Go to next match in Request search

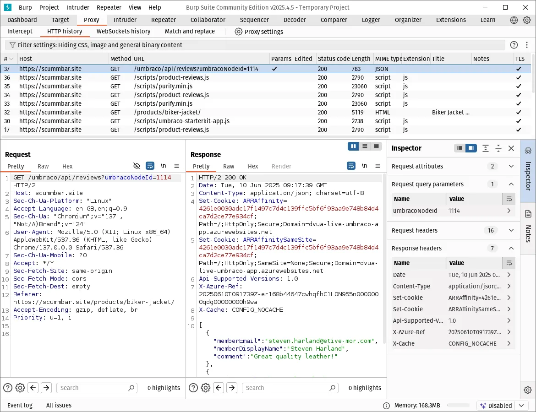pyautogui.click(x=46, y=388)
